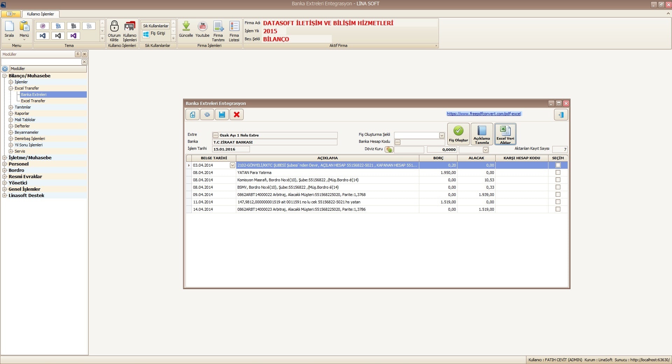672x364 pixels.
Task: Click the blue plus icon beside Modüller
Action: 5,69
